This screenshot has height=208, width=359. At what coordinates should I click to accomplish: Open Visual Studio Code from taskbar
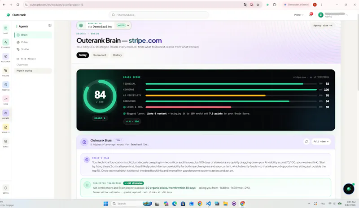point(208,204)
